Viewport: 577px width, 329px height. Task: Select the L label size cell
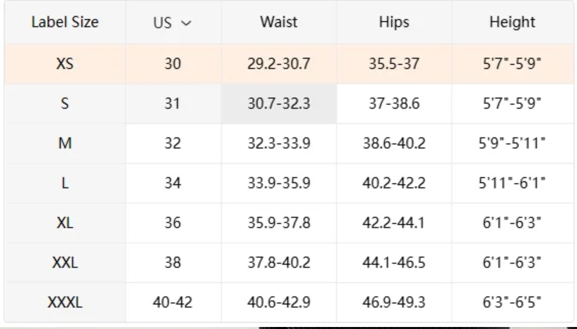65,184
